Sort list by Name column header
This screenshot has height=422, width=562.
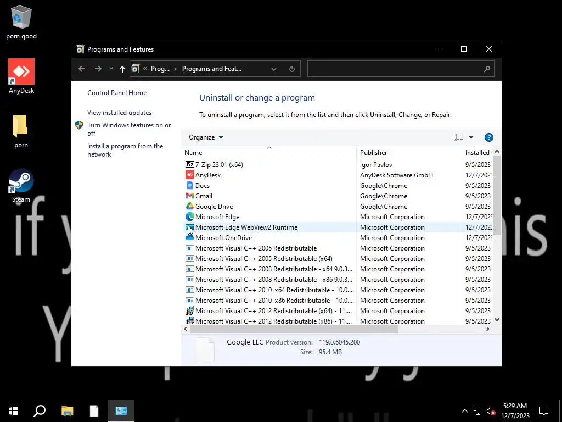tap(269, 153)
